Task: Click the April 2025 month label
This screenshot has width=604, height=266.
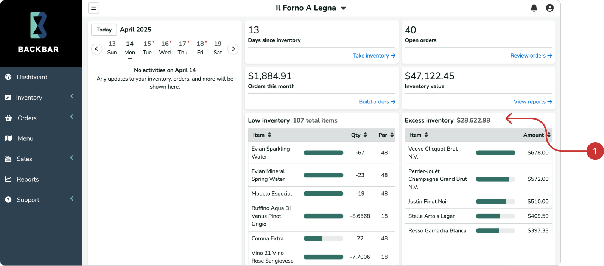Action: [135, 30]
